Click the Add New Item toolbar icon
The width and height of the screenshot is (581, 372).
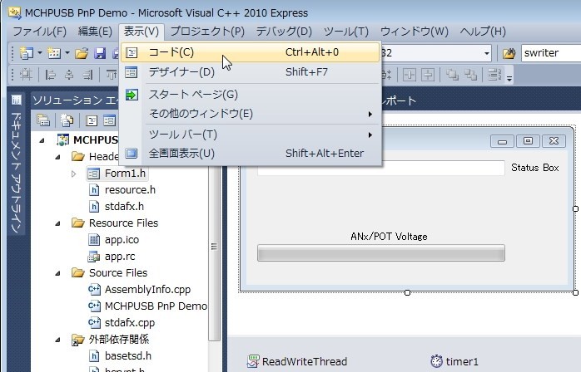click(x=54, y=53)
